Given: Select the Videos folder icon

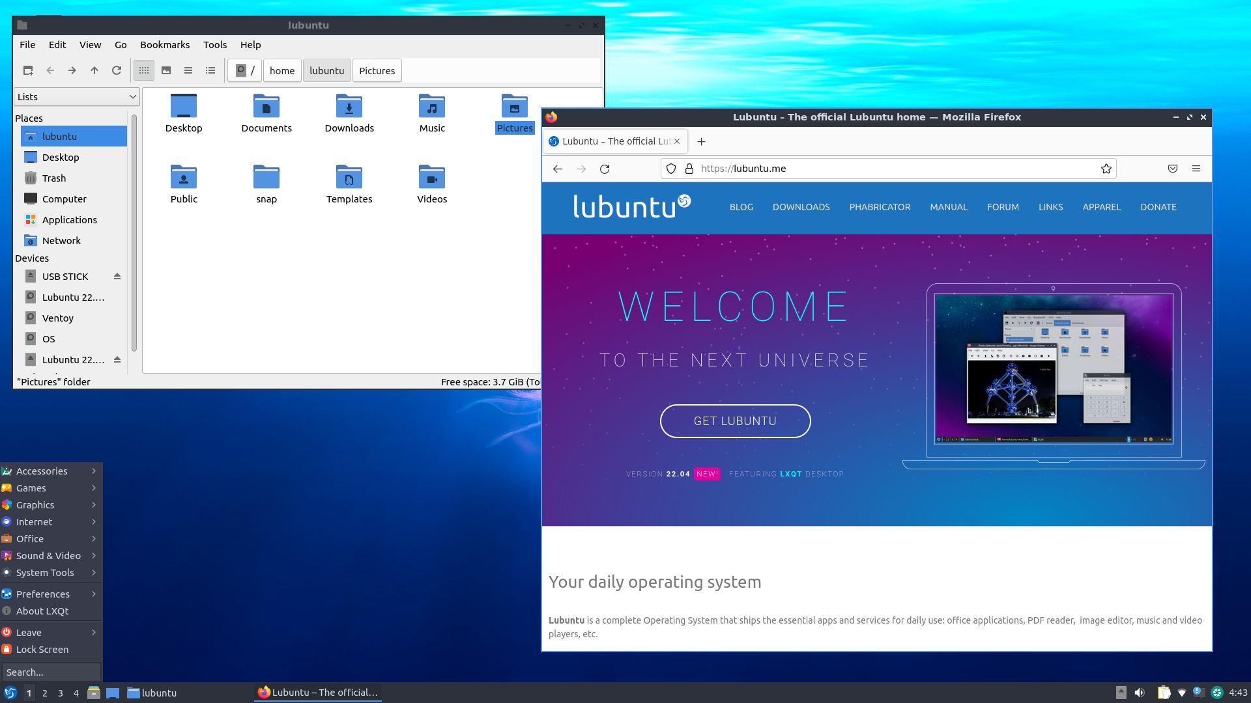Looking at the screenshot, I should [432, 184].
